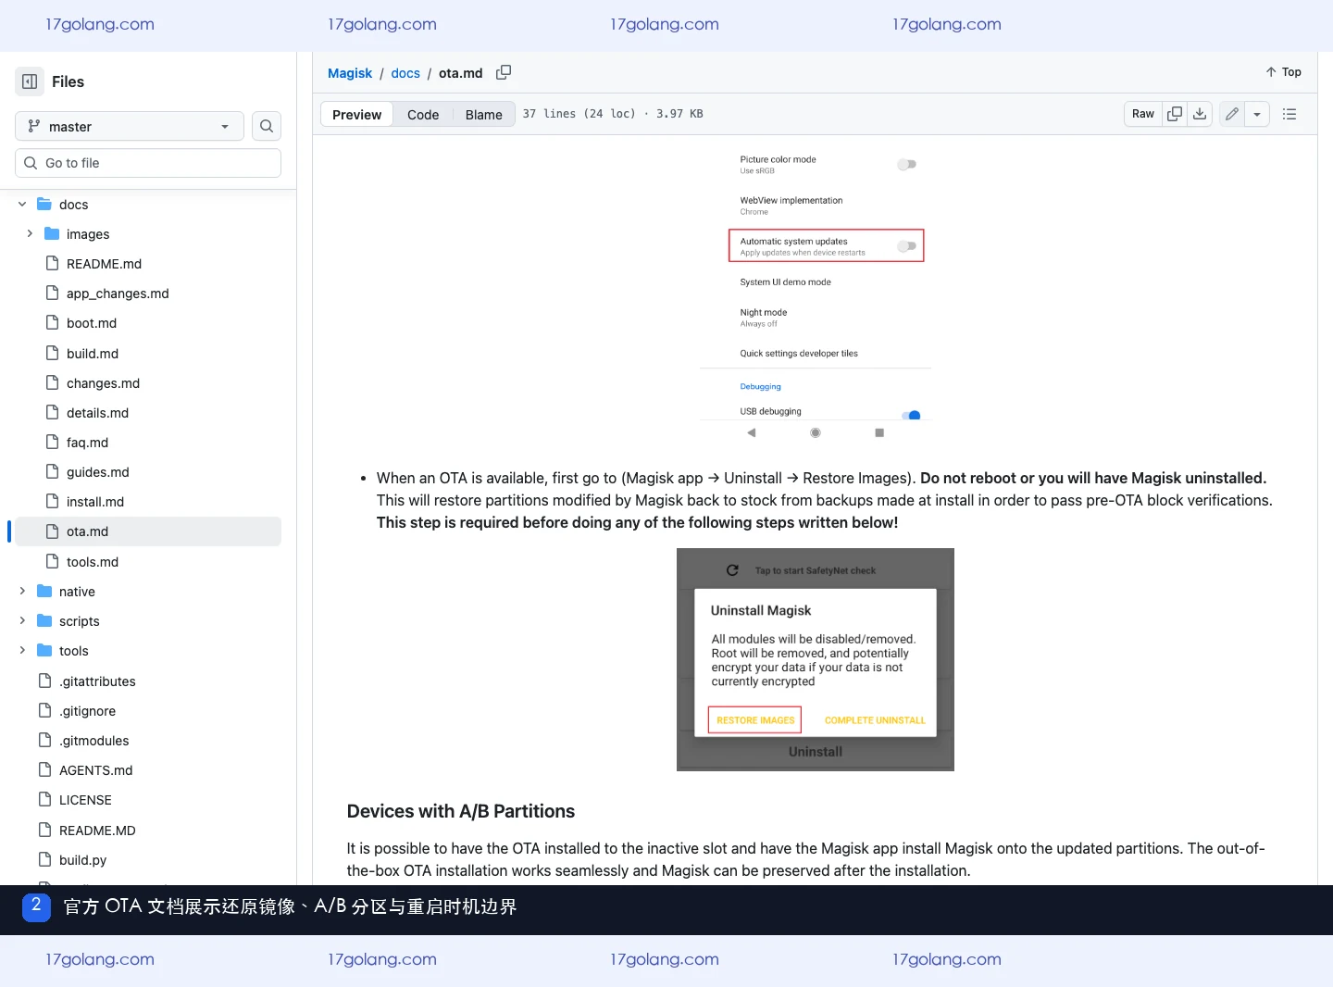Switch to the Code tab

coord(423,114)
